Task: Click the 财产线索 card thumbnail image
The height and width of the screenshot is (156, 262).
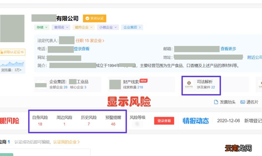Action: tap(115, 84)
